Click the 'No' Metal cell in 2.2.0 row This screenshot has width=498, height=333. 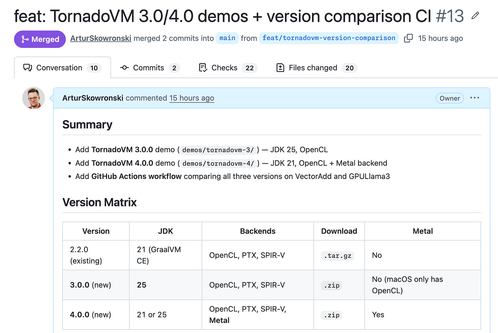click(x=423, y=255)
